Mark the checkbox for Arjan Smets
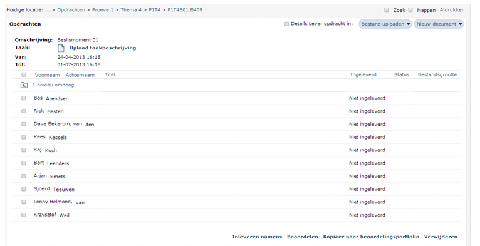 (x=24, y=176)
